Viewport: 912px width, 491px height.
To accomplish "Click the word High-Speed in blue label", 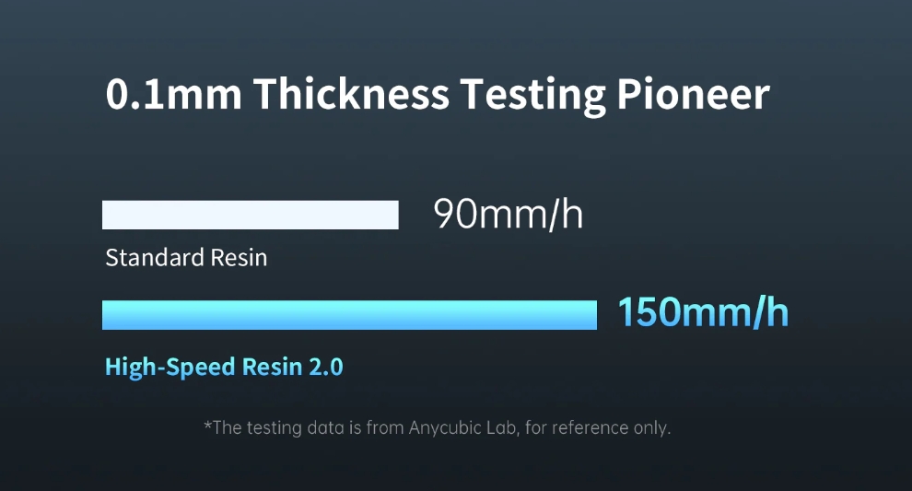I will (x=170, y=367).
